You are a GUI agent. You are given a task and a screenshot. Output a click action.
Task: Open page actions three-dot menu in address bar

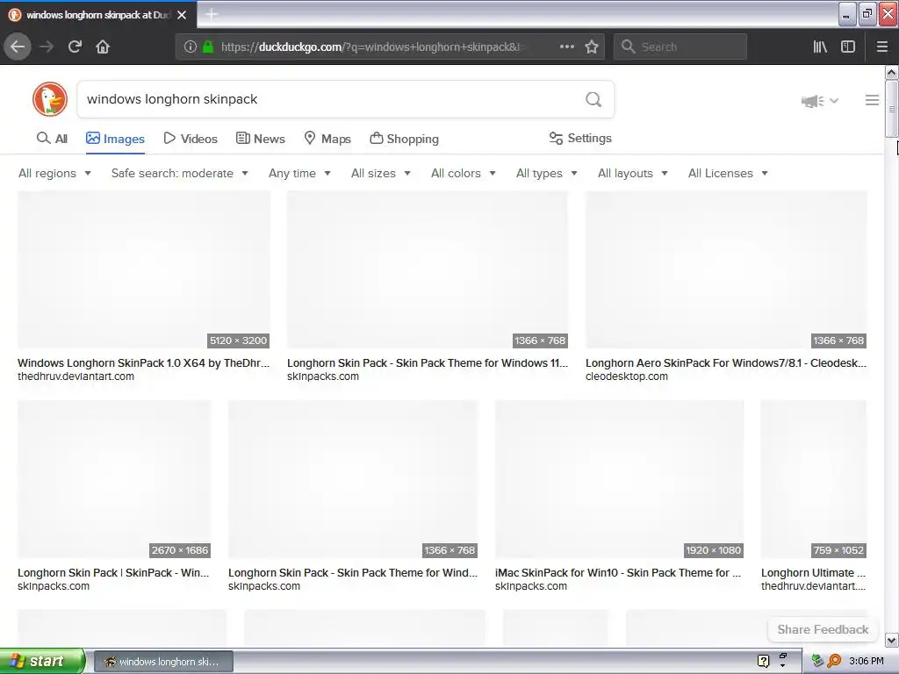566,47
